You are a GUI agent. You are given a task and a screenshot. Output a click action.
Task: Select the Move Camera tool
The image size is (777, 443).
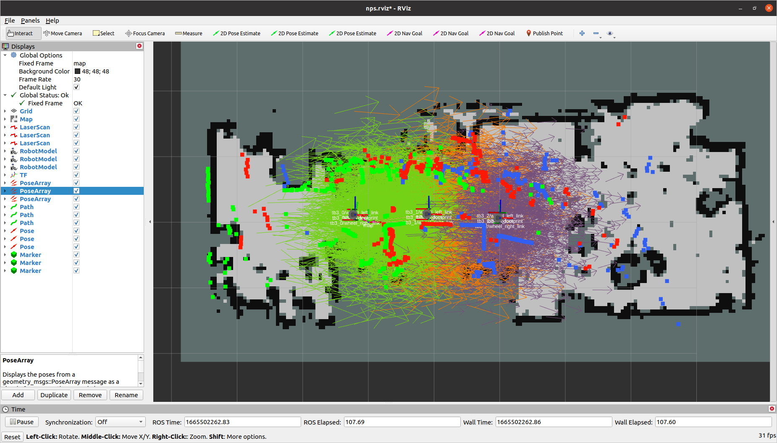[63, 33]
